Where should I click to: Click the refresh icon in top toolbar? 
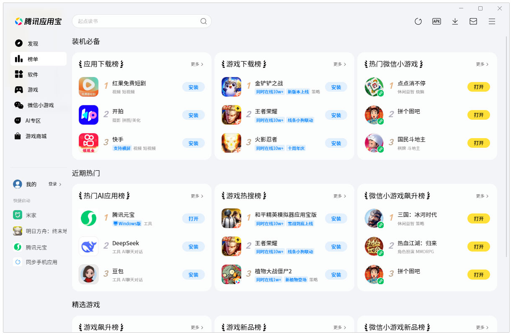pos(418,21)
